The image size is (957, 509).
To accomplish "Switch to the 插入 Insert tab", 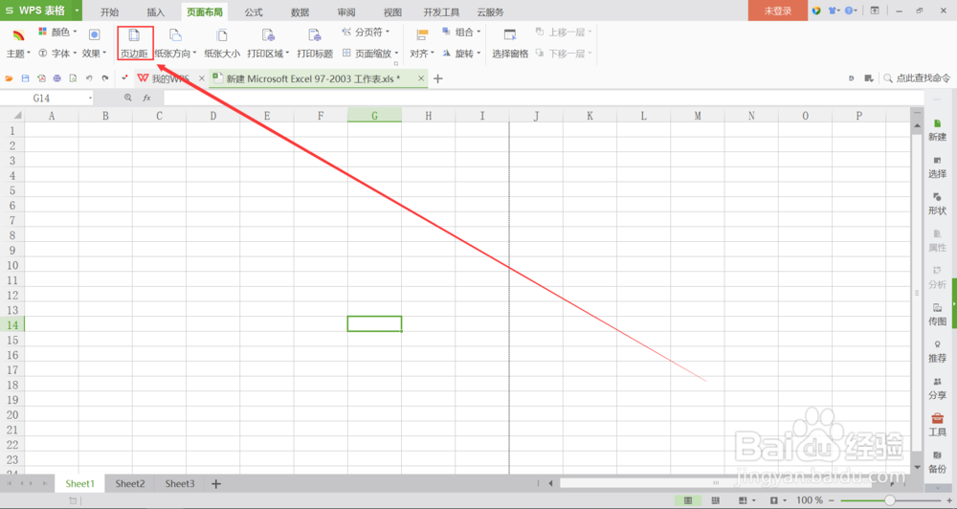I will point(156,11).
